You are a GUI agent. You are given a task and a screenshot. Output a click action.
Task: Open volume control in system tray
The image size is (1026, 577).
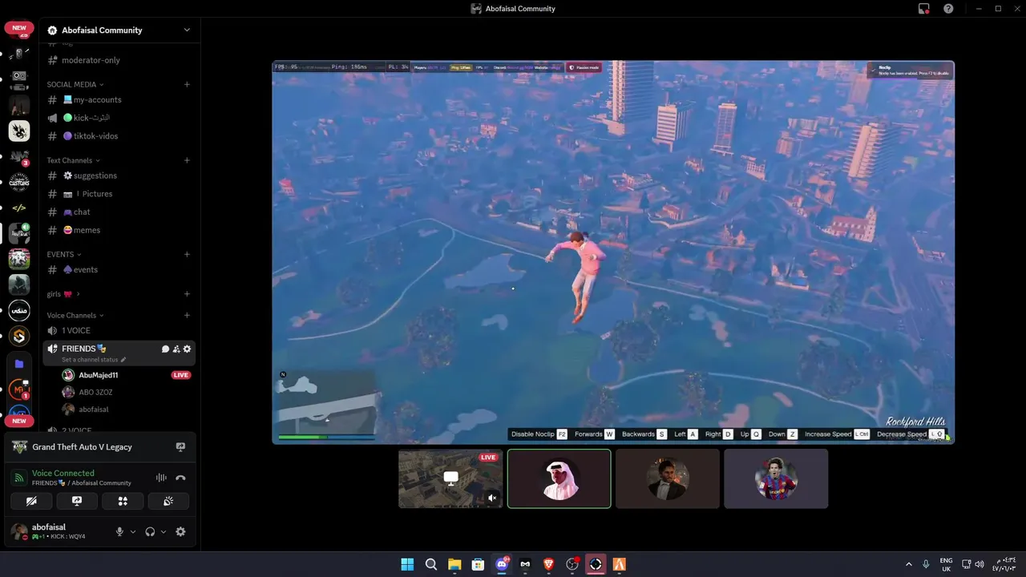[x=981, y=564]
